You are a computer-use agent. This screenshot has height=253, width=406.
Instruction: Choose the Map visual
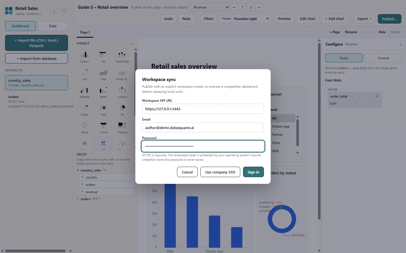(103, 110)
